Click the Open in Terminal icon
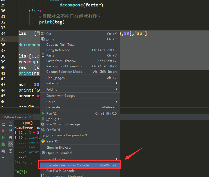The image size is (209, 177). pos(43,153)
